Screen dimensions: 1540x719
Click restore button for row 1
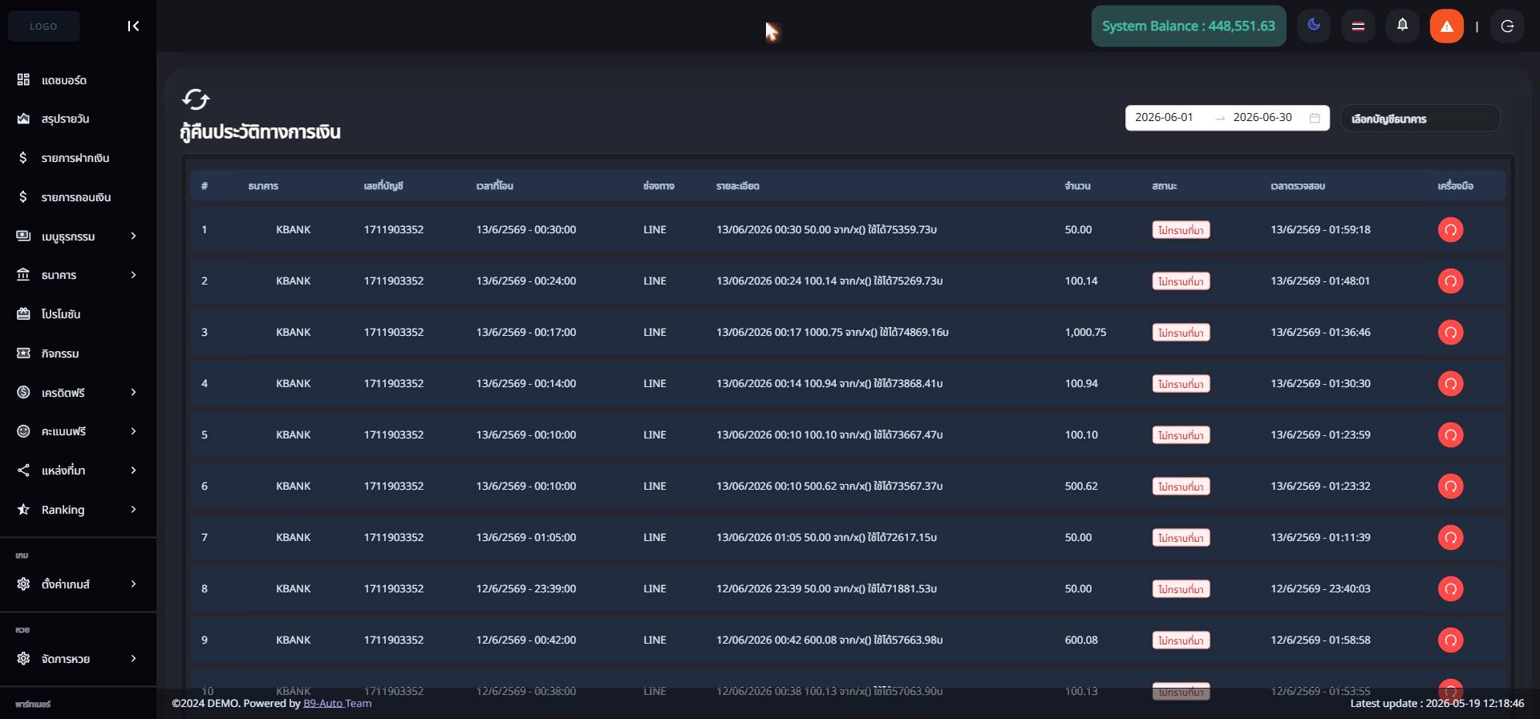coord(1450,230)
